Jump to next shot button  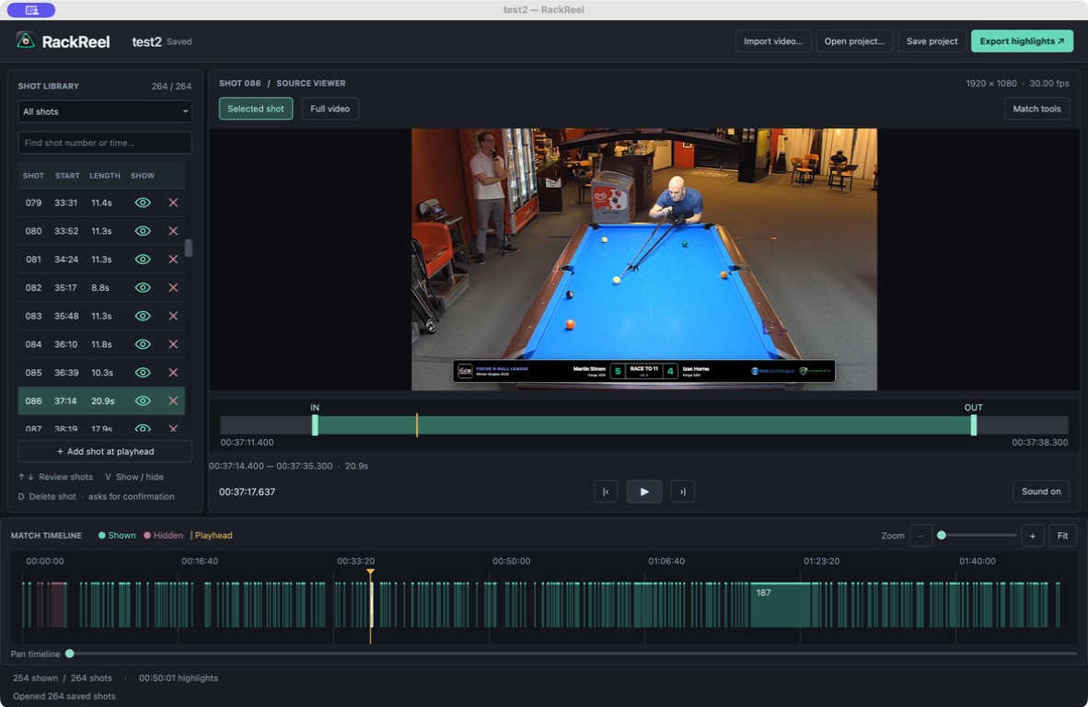pos(683,492)
